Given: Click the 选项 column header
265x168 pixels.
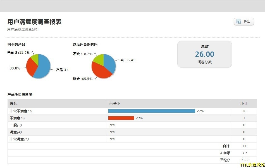Looking at the screenshot, I should (x=14, y=104).
